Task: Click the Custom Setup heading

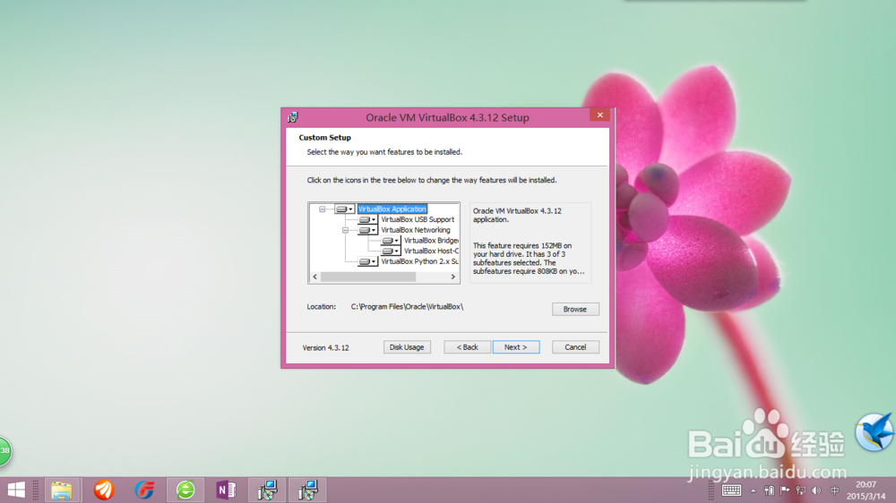Action: point(324,138)
